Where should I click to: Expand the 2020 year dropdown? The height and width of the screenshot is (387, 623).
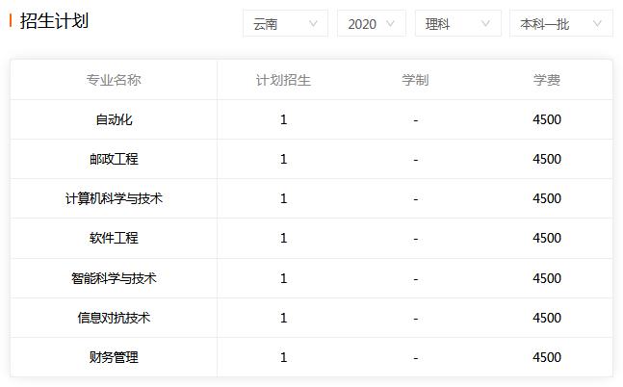pyautogui.click(x=372, y=24)
